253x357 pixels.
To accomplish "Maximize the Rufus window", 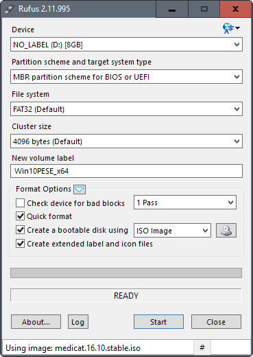I will 204,9.
